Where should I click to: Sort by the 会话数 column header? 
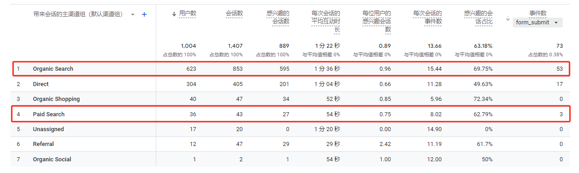pyautogui.click(x=234, y=14)
